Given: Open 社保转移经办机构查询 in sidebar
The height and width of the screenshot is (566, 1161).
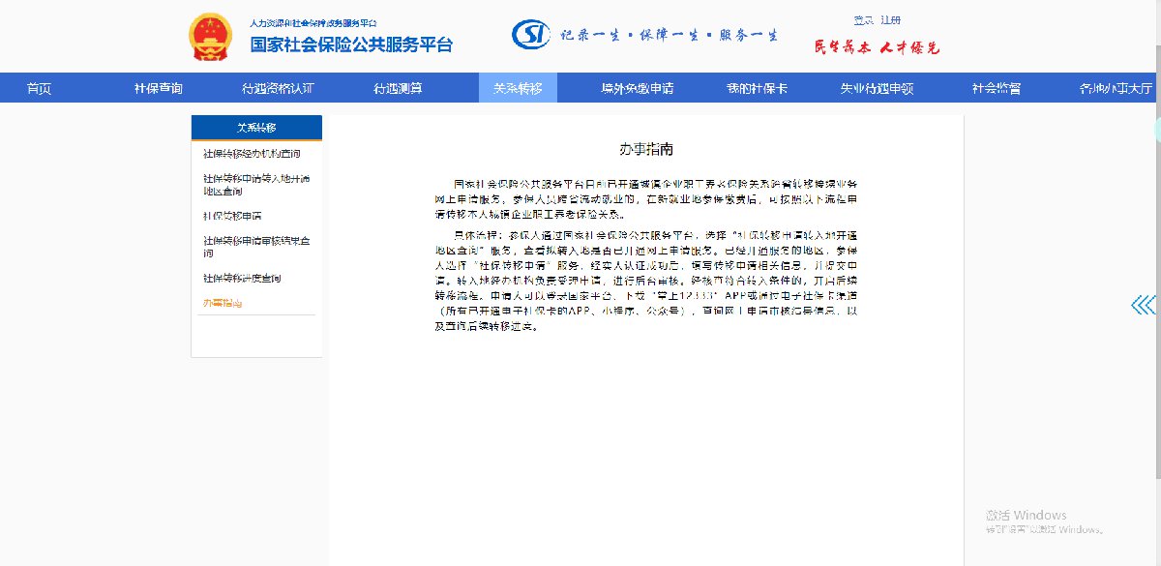Looking at the screenshot, I should pyautogui.click(x=252, y=154).
